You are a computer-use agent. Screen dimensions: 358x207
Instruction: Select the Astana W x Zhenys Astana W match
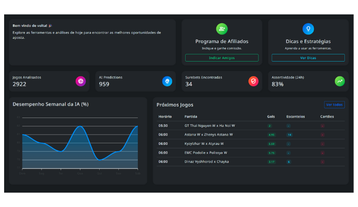[209, 135]
